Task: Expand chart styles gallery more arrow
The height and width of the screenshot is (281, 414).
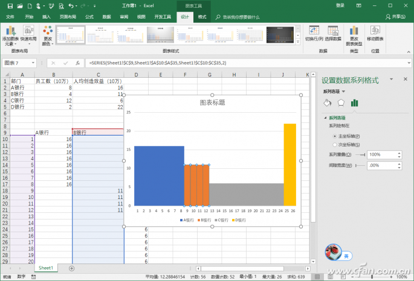Action: tap(298, 42)
